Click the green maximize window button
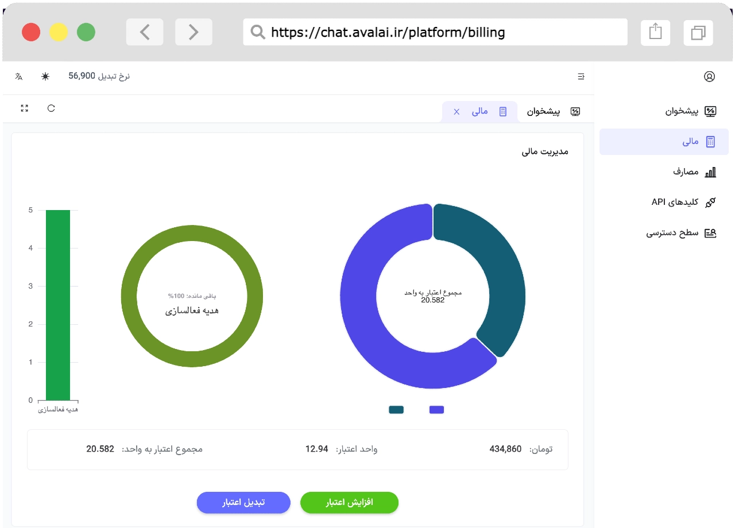Image resolution: width=735 pixels, height=528 pixels. pyautogui.click(x=86, y=32)
